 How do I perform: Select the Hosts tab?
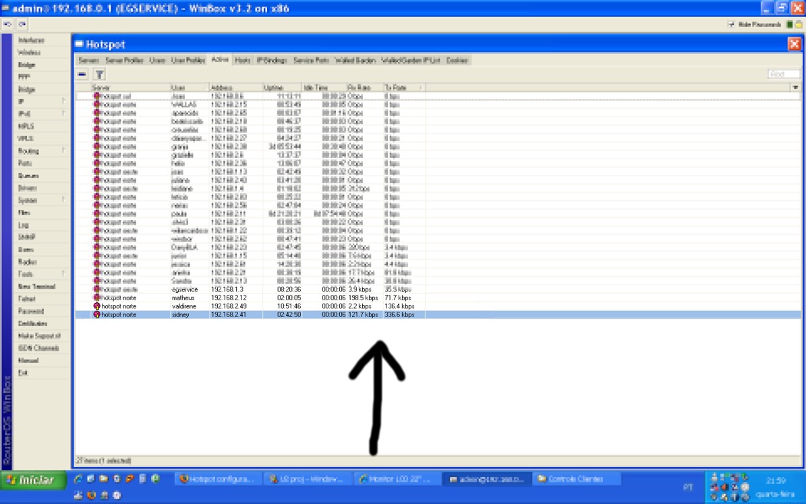243,60
